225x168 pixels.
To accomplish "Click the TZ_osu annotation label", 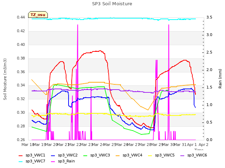I will [38, 15].
